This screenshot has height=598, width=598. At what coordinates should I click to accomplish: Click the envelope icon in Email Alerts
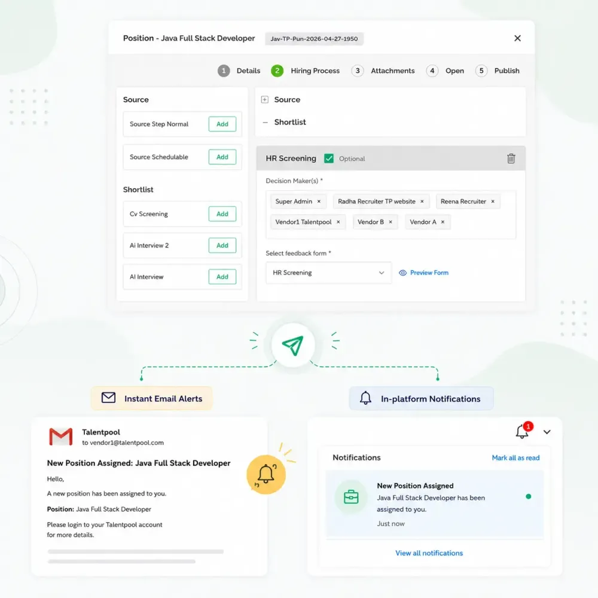click(108, 398)
